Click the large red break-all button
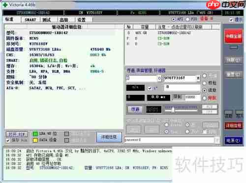246x183 pixels. coord(233,36)
